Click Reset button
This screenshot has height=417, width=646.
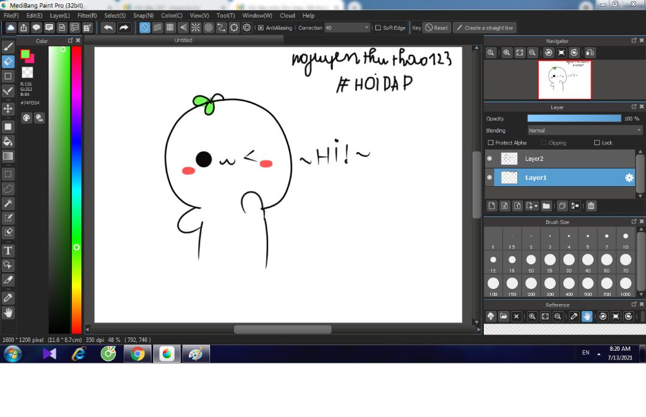pos(437,28)
